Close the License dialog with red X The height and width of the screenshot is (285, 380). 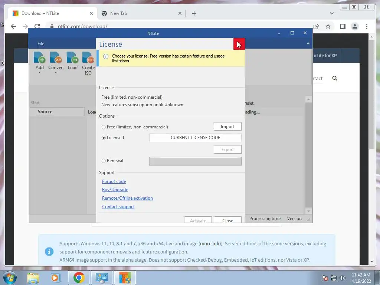[239, 44]
